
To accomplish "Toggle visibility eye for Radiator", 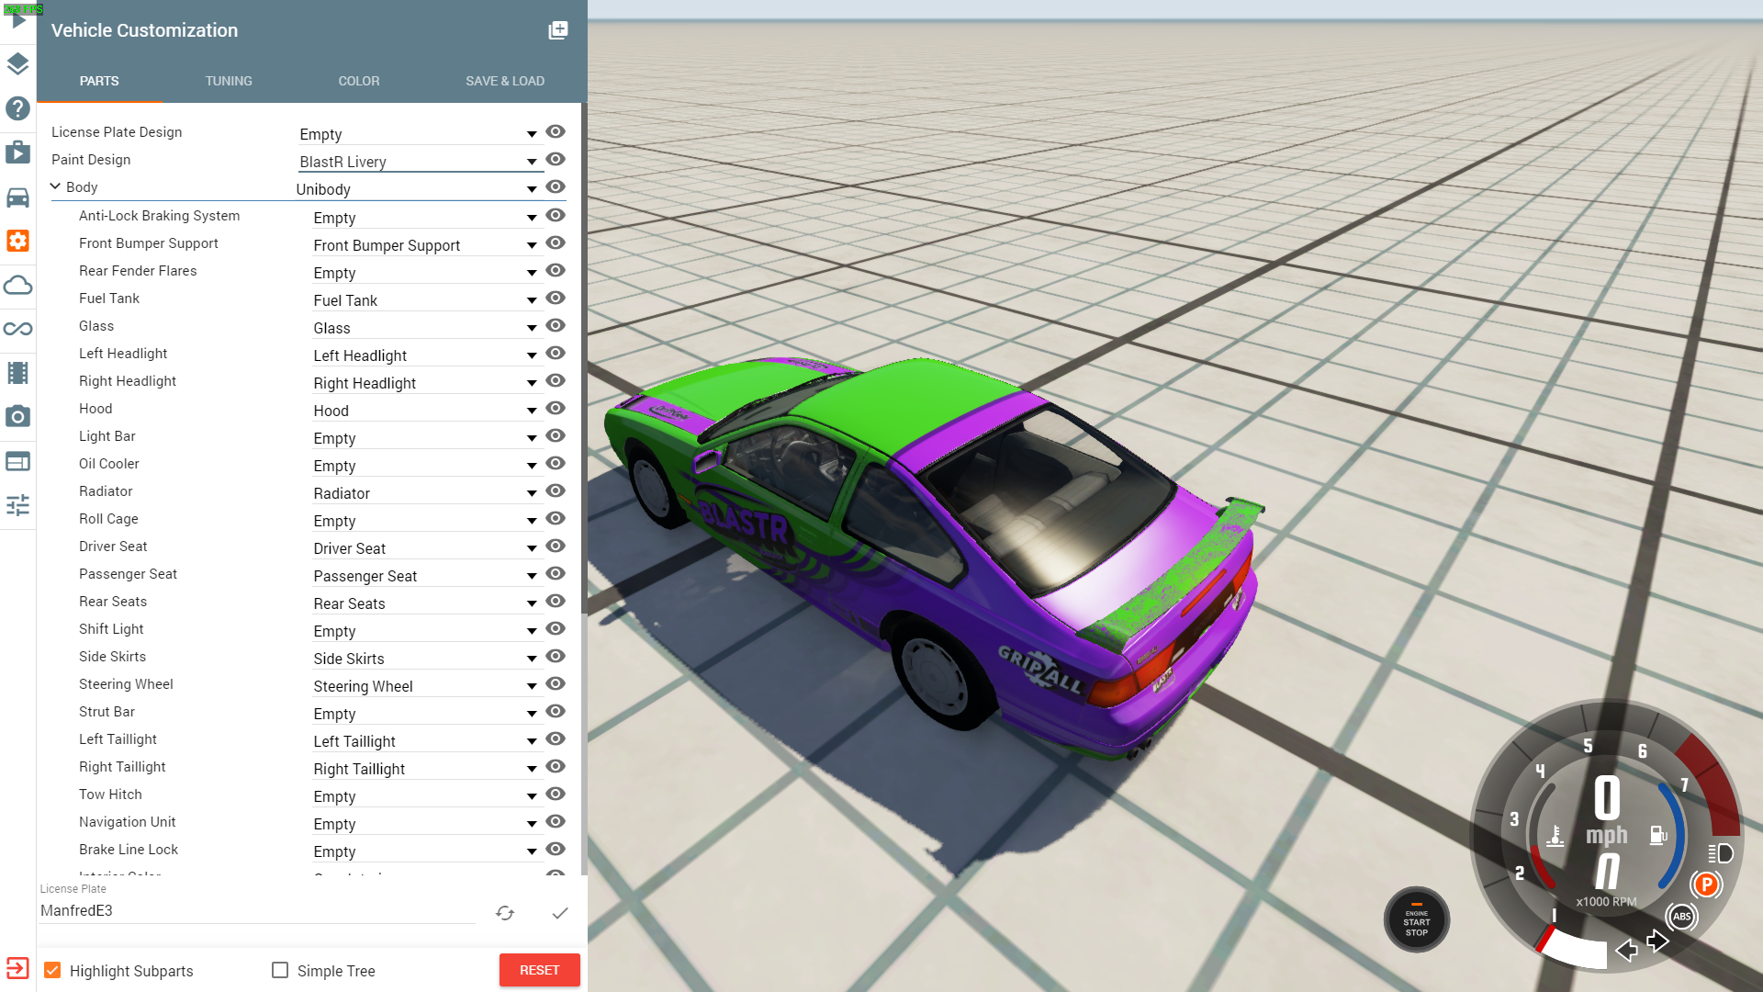I will tap(556, 491).
